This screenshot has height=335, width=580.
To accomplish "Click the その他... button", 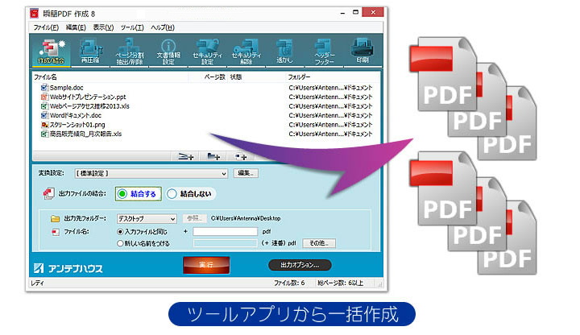I will [319, 243].
